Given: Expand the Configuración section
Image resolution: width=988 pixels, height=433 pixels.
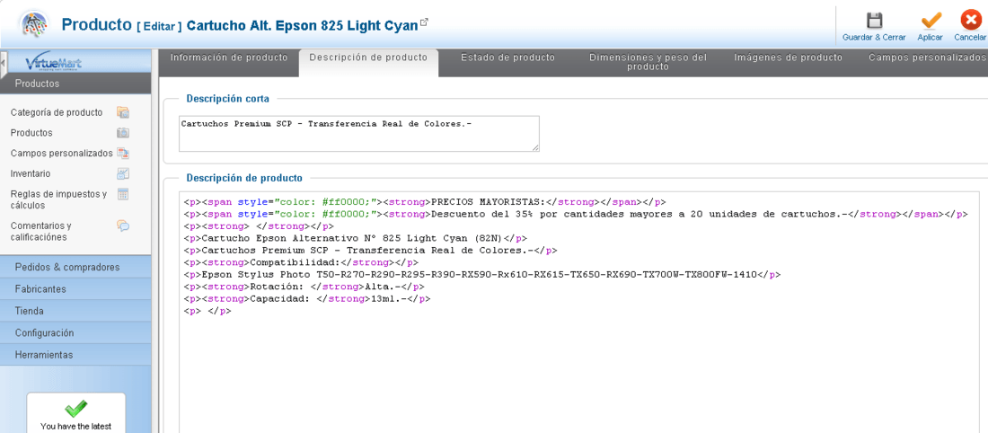Looking at the screenshot, I should tap(75, 332).
